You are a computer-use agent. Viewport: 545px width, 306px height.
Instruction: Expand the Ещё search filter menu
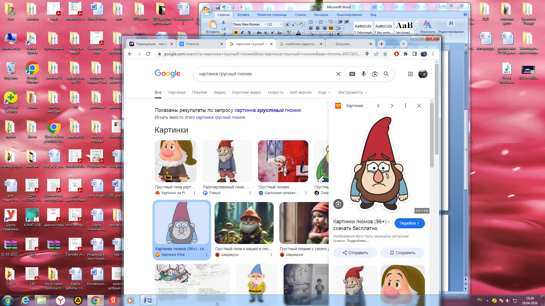[x=324, y=92]
